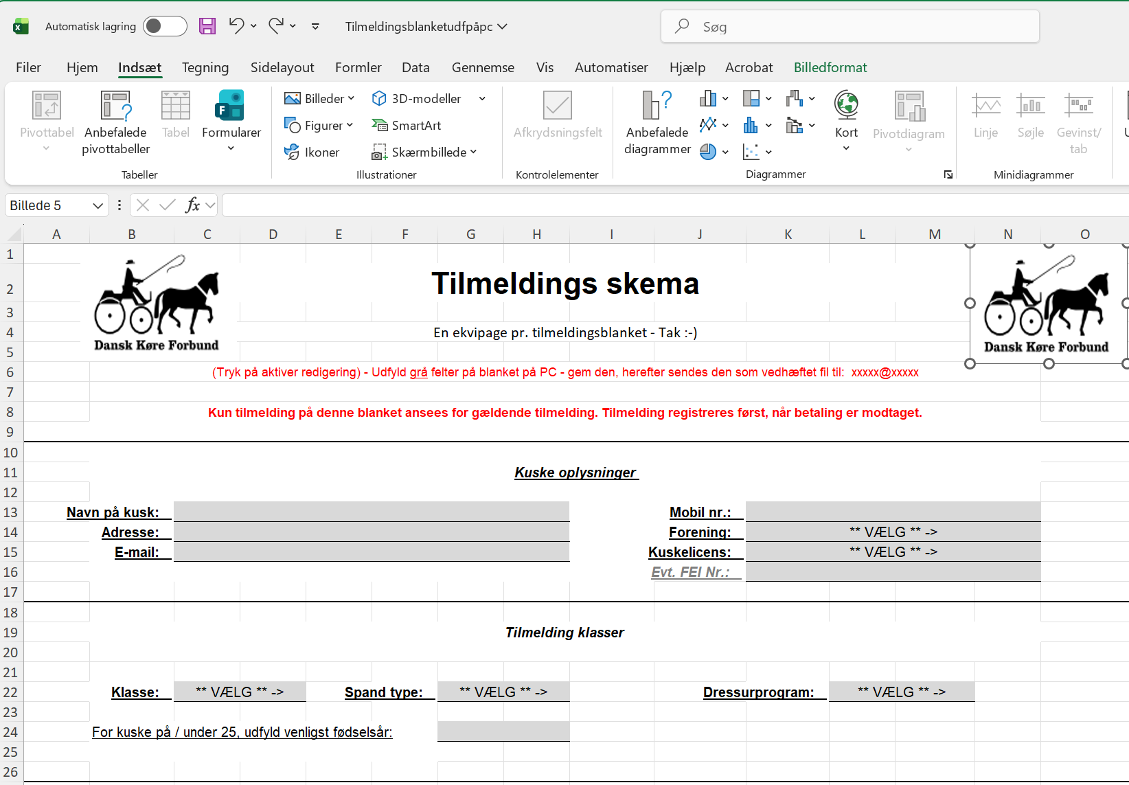Open the Billedformat tab
Screen dimensions: 1129x785
(x=830, y=67)
